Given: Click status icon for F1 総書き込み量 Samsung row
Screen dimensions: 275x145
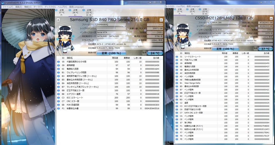Looking at the screenshot, I should [x=58, y=108].
